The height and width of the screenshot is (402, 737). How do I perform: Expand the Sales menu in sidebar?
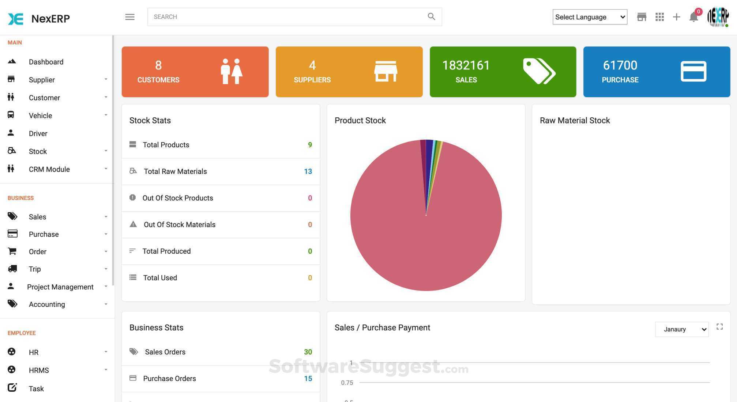37,217
